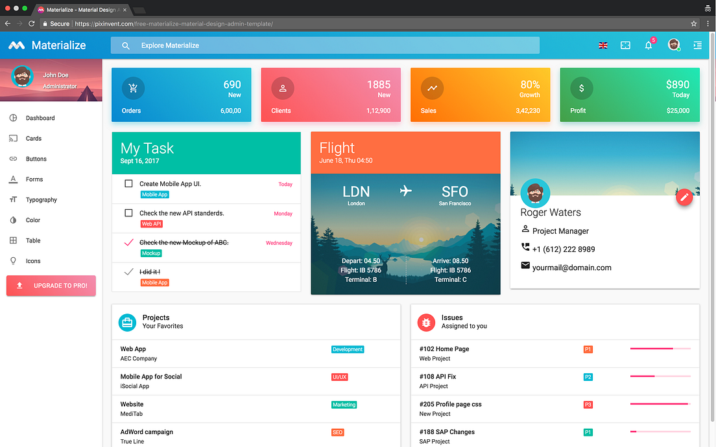Switch to the Materialize browser tab
Image resolution: width=716 pixels, height=447 pixels.
[x=78, y=10]
